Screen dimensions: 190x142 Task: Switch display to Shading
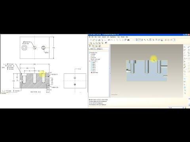tap(174, 40)
